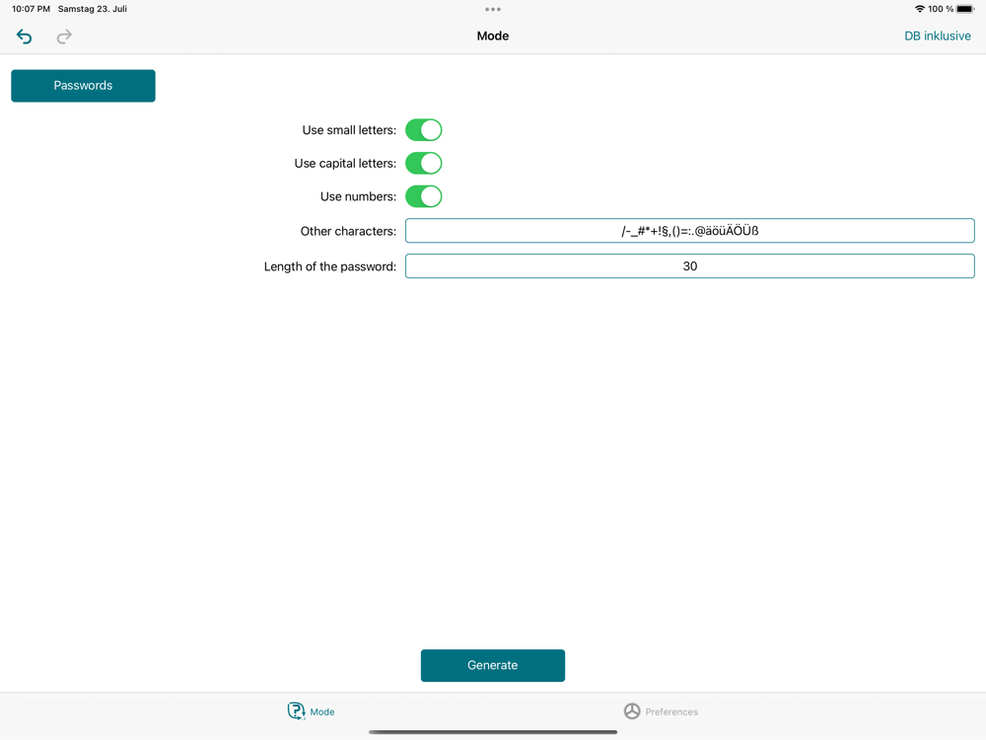Open the Passwords list
986x740 pixels.
pos(83,86)
